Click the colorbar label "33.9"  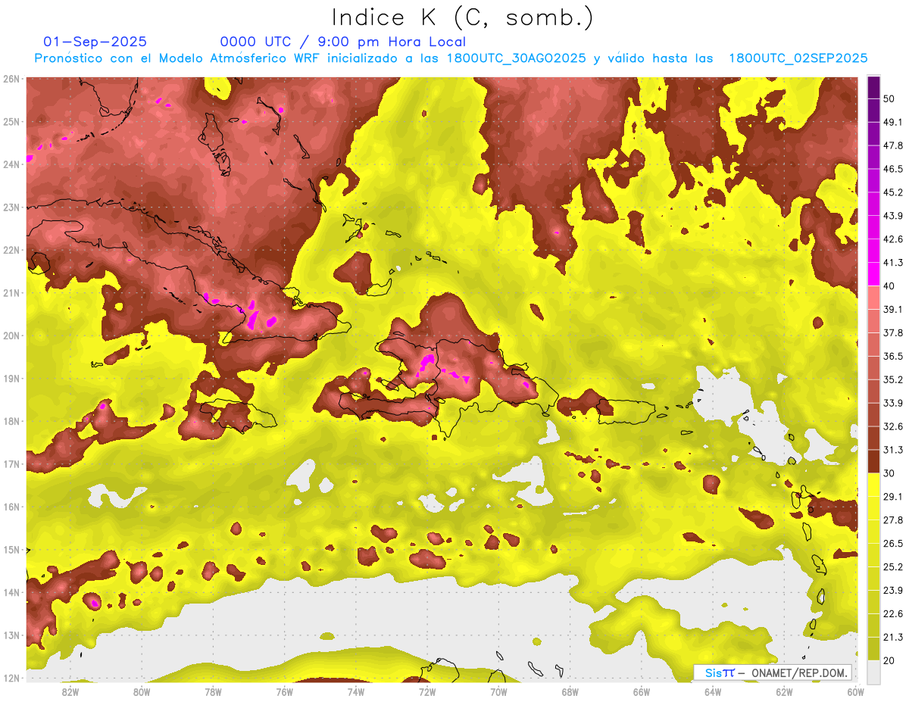[x=892, y=403]
